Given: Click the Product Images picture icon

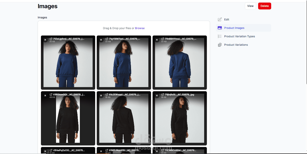Looking at the screenshot, I should (x=220, y=28).
